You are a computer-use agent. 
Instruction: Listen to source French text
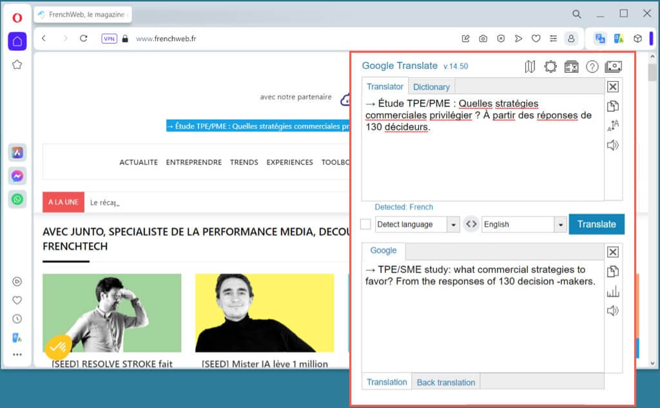coord(613,145)
